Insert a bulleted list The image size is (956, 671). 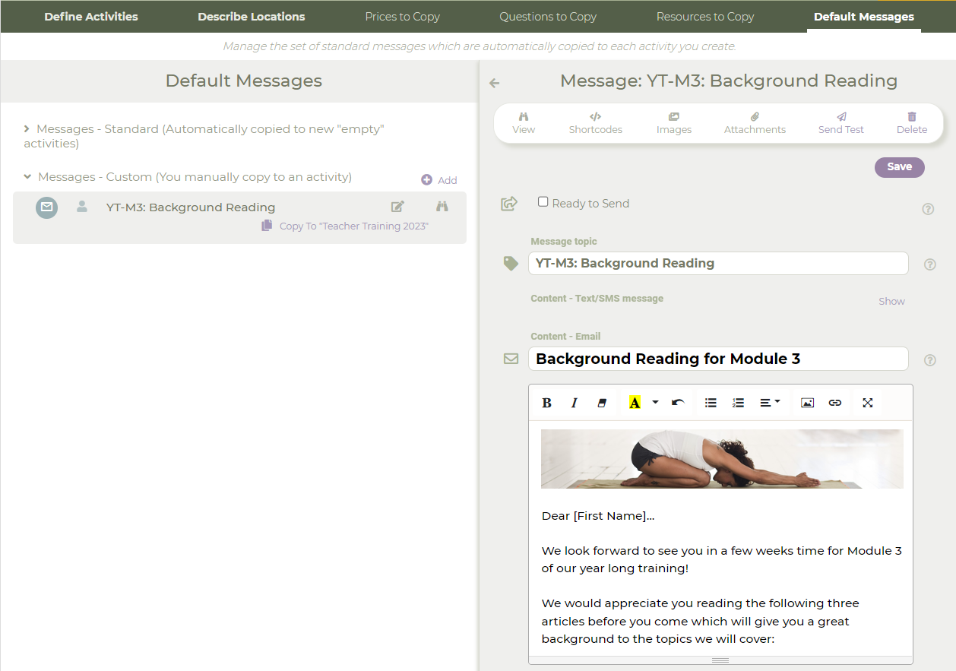click(x=711, y=403)
